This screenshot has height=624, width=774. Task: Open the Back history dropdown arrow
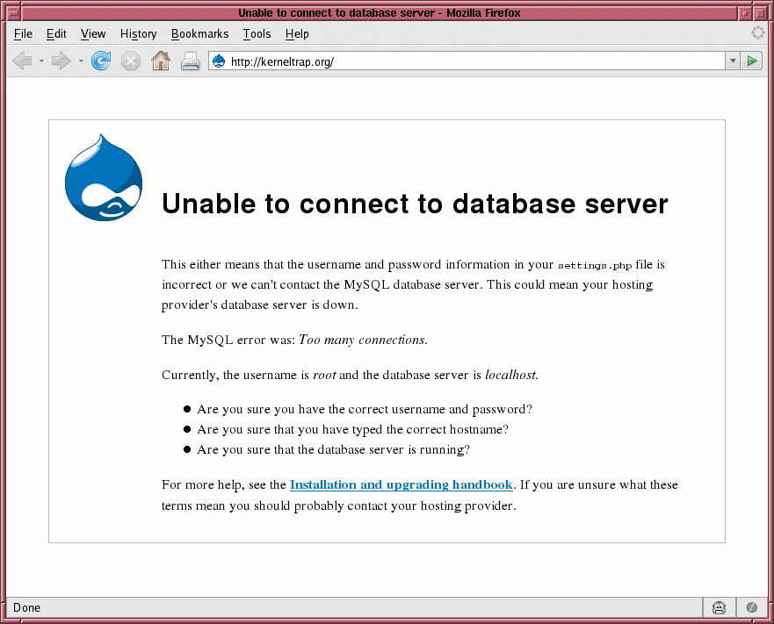tap(41, 61)
